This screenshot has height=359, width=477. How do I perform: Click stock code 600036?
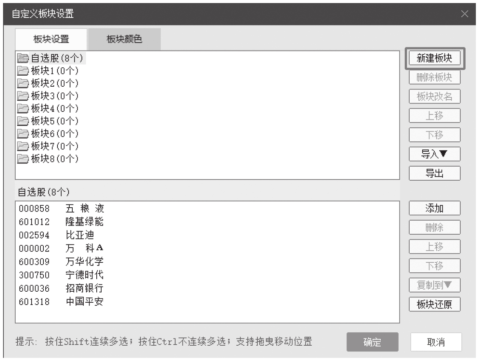pos(34,289)
